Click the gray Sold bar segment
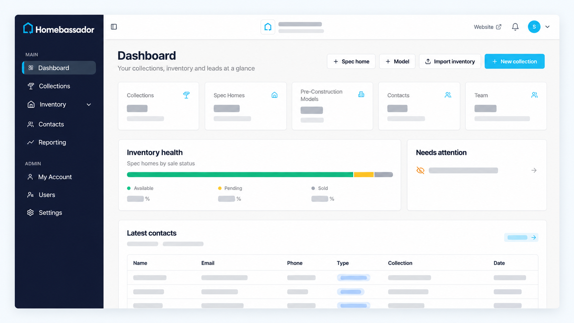Image resolution: width=574 pixels, height=323 pixels. click(x=383, y=175)
